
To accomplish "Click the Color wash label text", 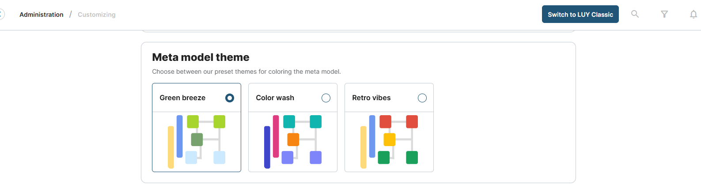I will tap(275, 98).
